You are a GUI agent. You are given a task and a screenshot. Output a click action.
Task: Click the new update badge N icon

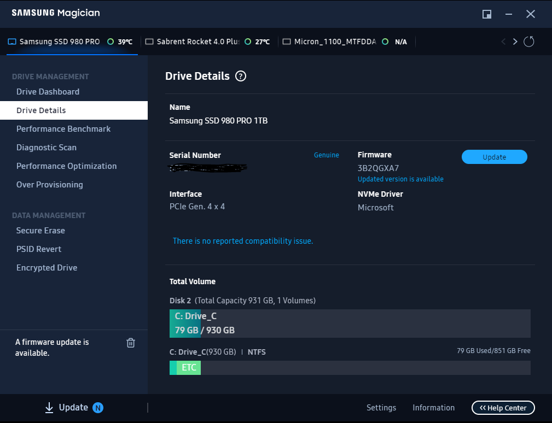(98, 408)
